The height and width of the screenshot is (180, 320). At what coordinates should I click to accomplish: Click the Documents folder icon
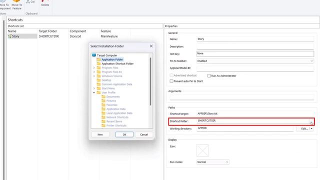tap(103, 96)
